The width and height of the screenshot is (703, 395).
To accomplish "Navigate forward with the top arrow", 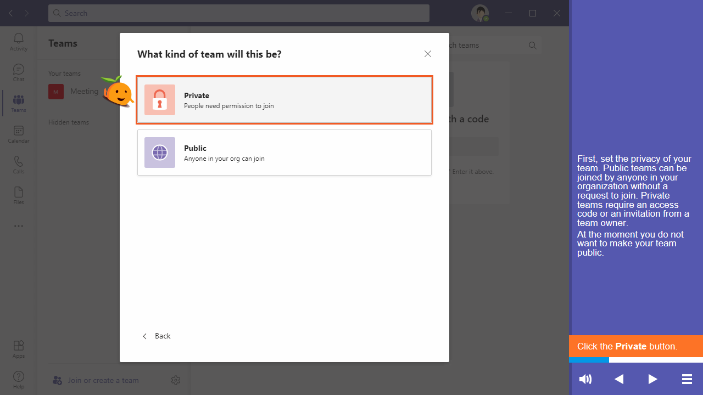I will point(26,13).
